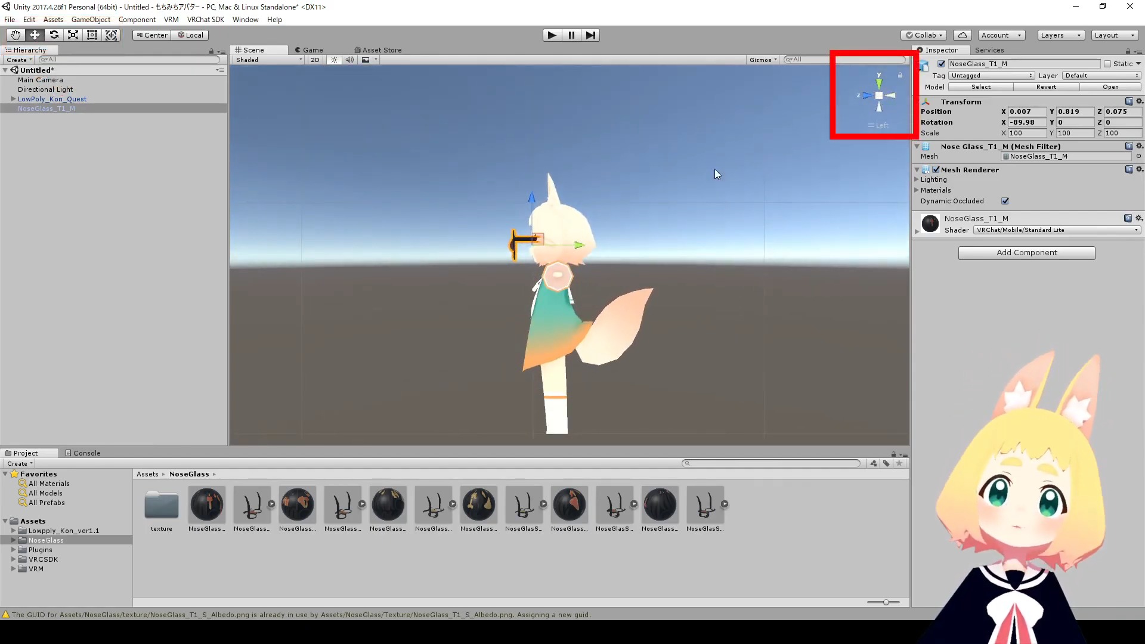Select the Rect Transform tool
The image size is (1145, 644).
[x=92, y=35]
